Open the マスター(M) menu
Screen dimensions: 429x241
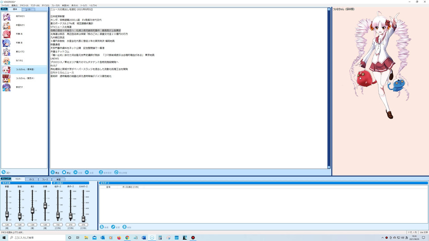pos(35,5)
